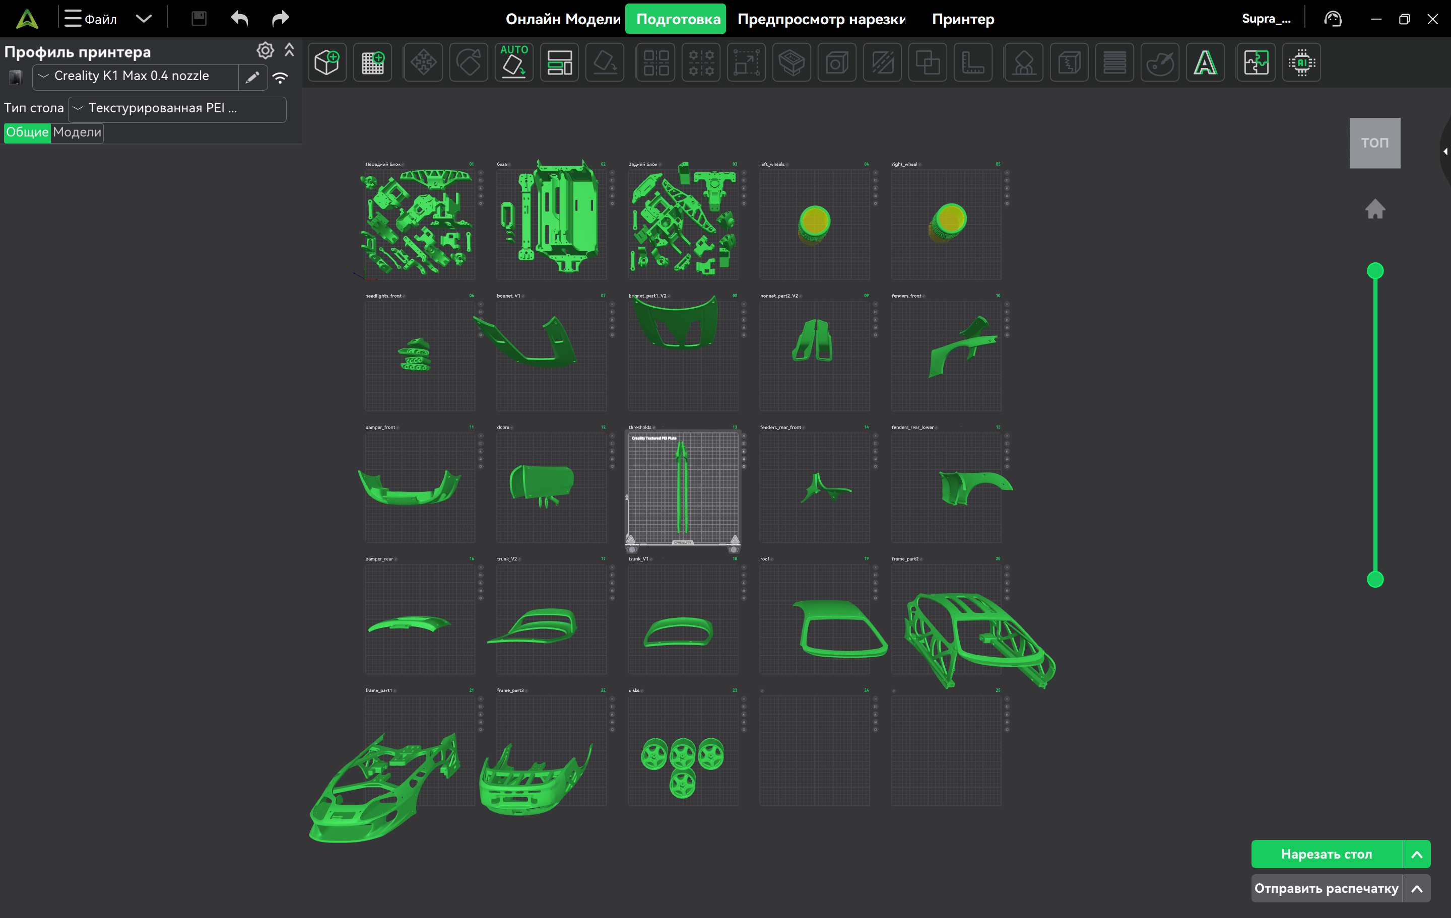Switch to Общие settings mode

pos(27,132)
